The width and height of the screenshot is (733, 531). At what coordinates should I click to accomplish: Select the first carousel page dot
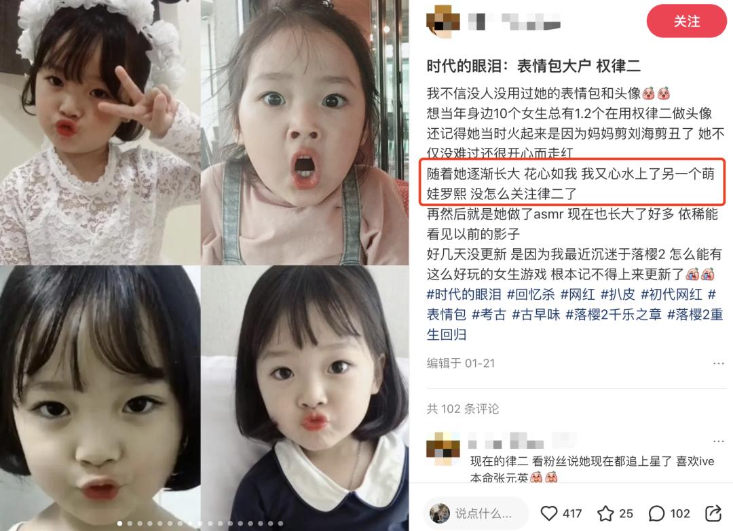119,524
